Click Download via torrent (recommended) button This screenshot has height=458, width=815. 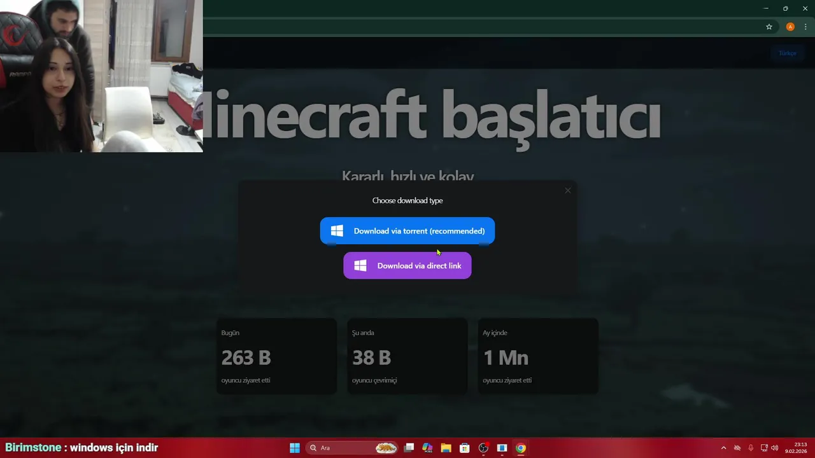tap(407, 231)
